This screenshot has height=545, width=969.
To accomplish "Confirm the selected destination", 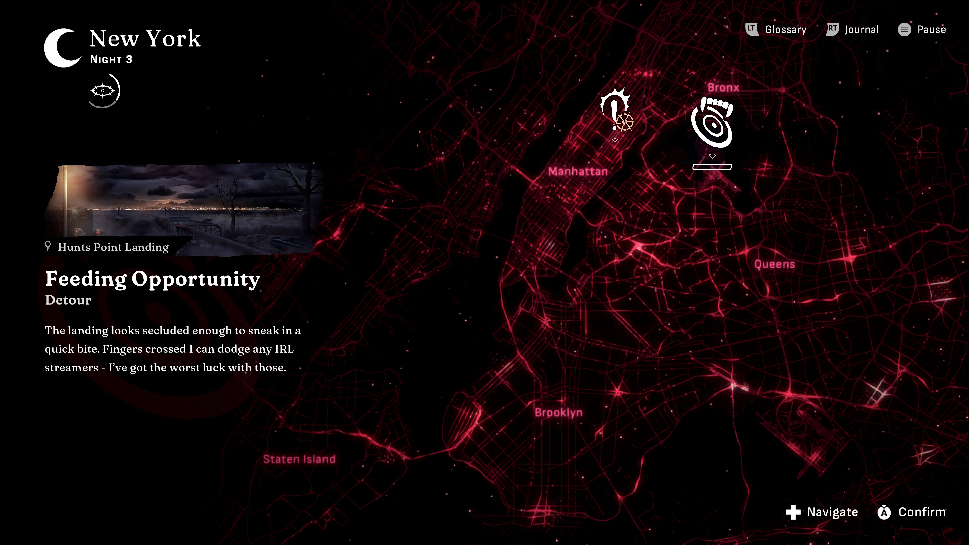I will pyautogui.click(x=922, y=512).
